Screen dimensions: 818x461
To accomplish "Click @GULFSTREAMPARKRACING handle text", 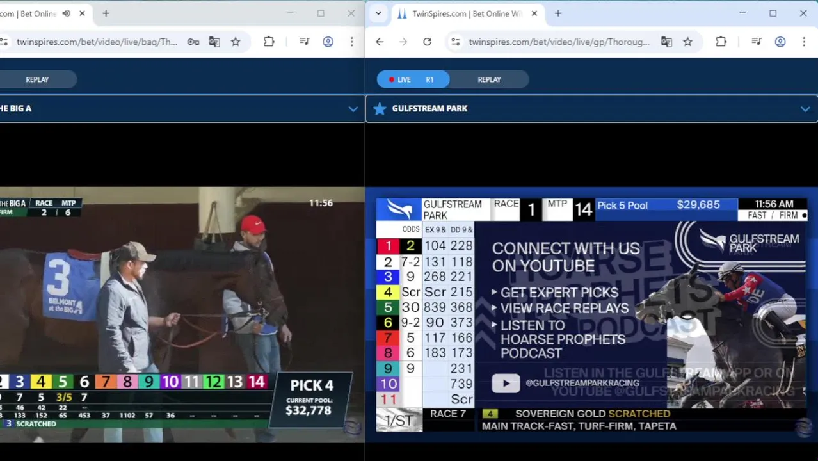I will (582, 383).
